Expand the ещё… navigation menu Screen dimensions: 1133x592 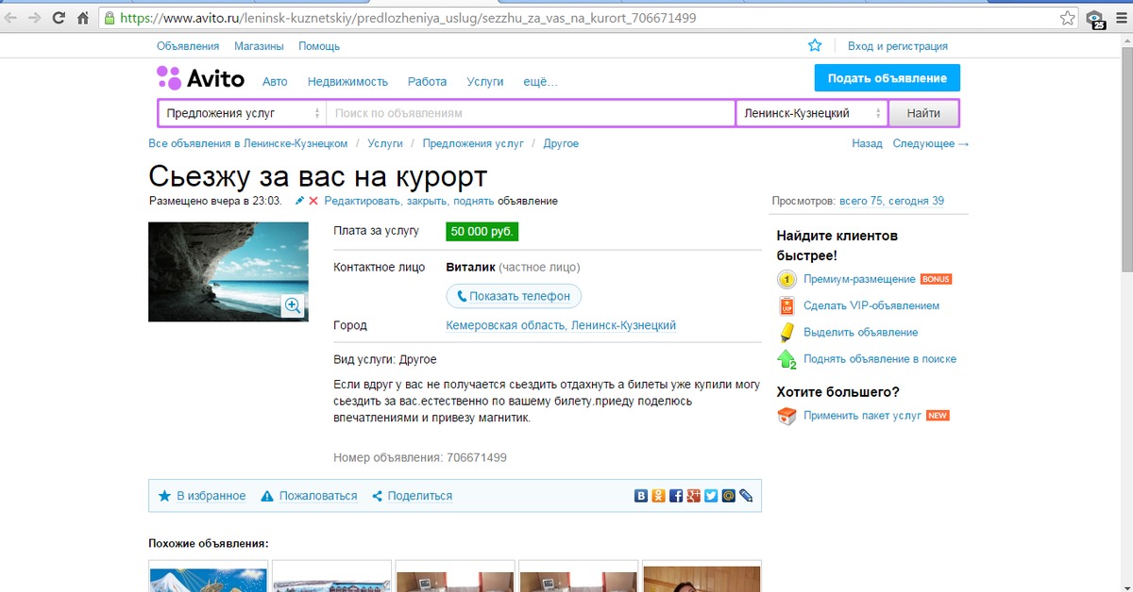pyautogui.click(x=540, y=82)
